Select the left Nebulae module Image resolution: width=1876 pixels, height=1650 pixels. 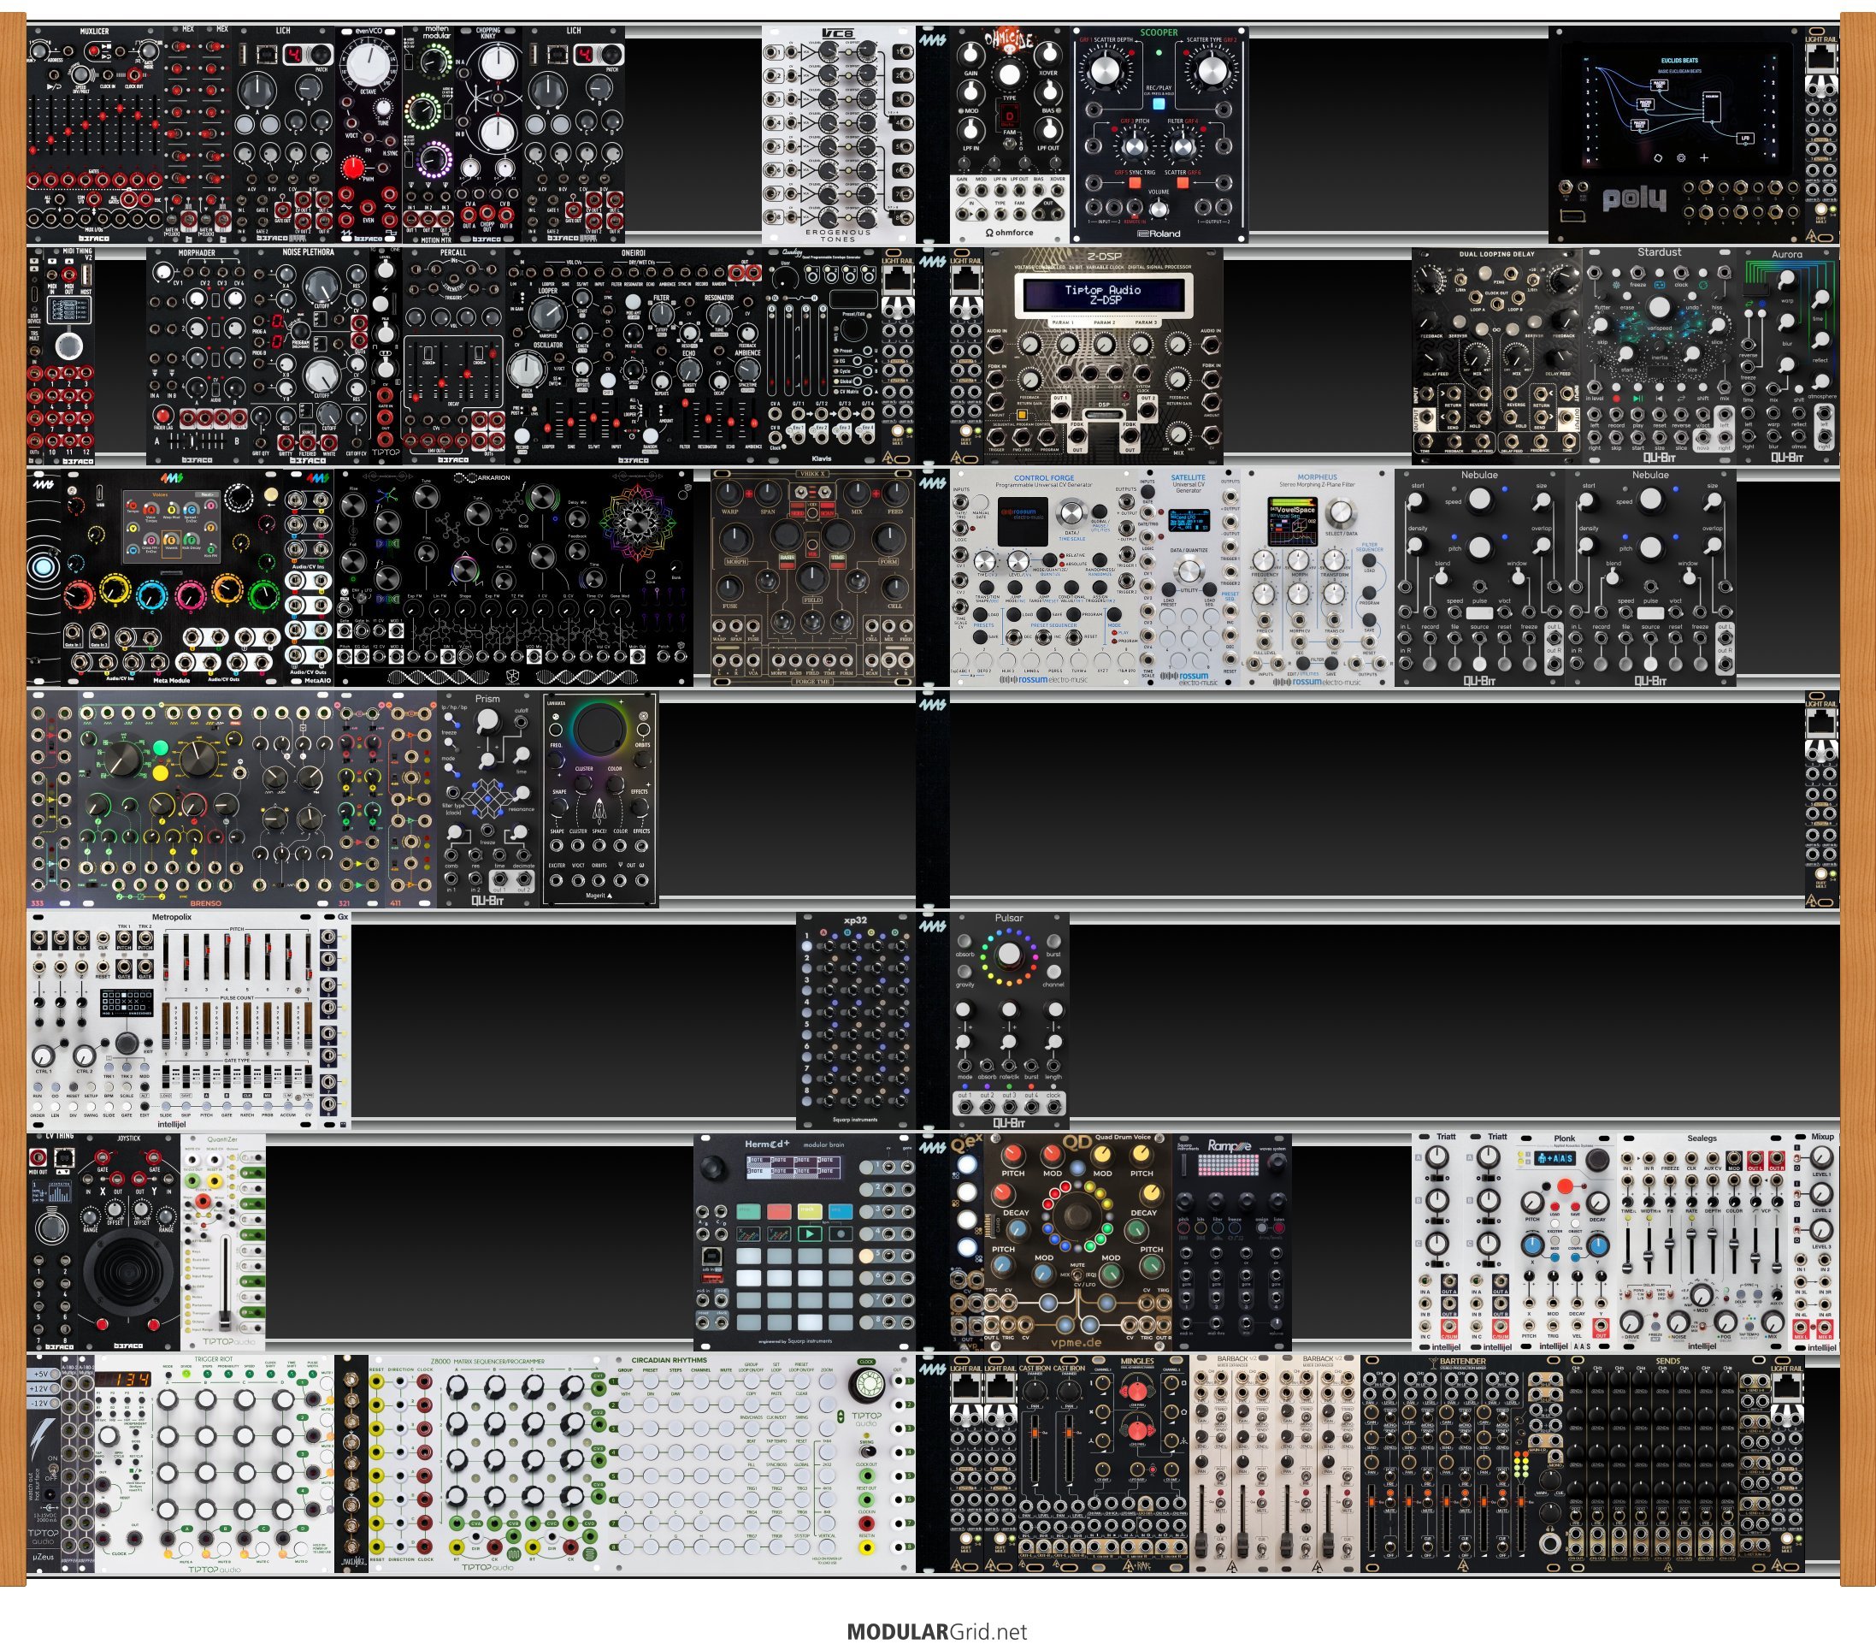click(1479, 578)
